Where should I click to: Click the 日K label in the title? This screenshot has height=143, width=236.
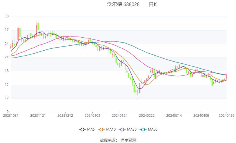click(x=153, y=4)
